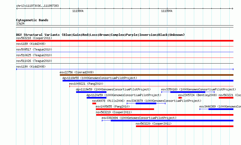Open the esv22756 (Conrad2009) variant label

pos(77,72)
